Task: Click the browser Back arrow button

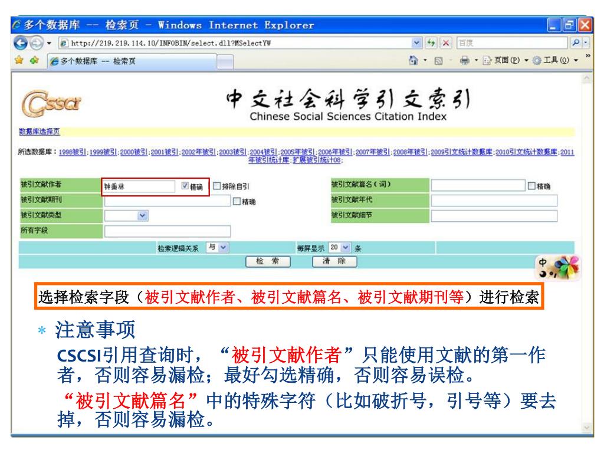Action: [x=21, y=42]
